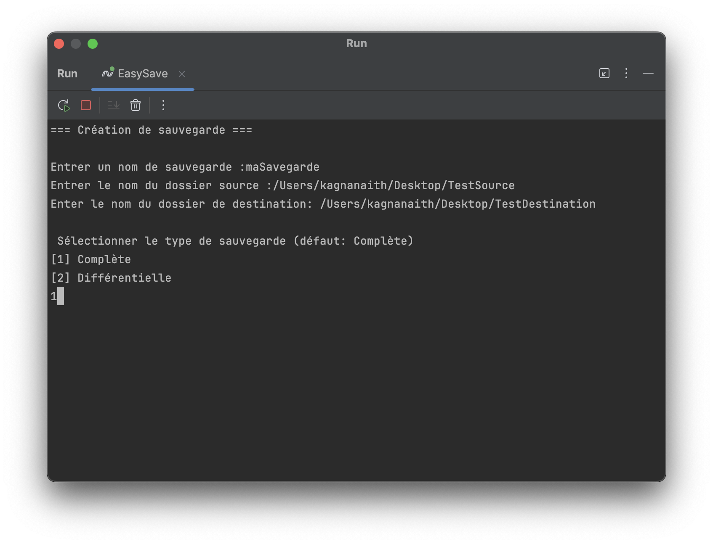
Task: Dock the Run window to bottom
Action: tap(604, 73)
